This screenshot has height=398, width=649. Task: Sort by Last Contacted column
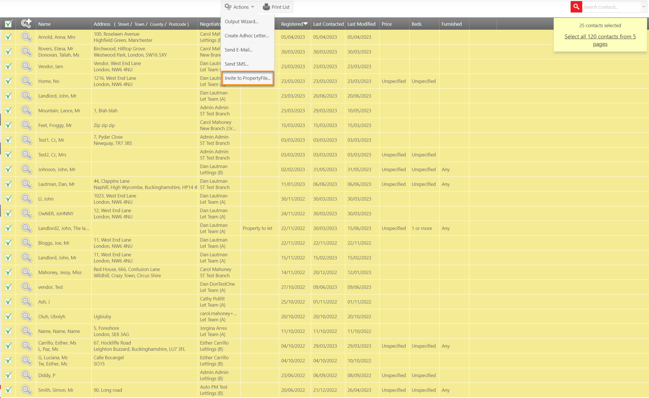pos(328,24)
